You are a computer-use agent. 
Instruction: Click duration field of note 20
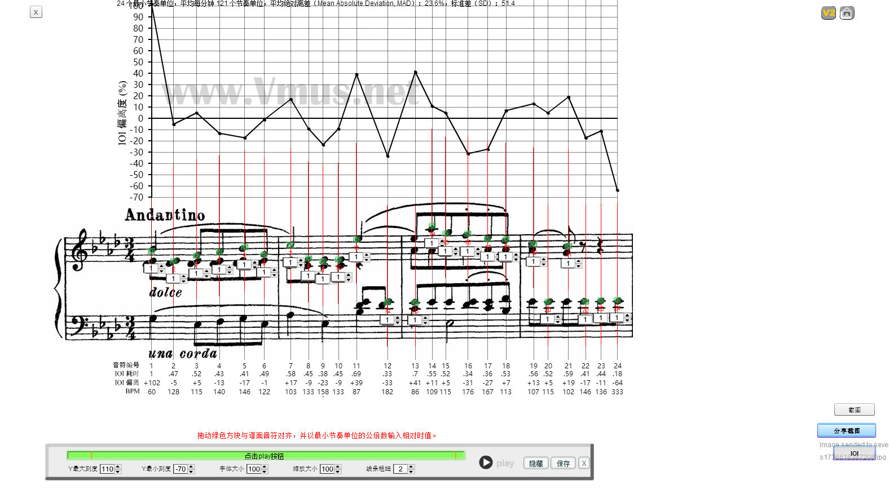547,319
